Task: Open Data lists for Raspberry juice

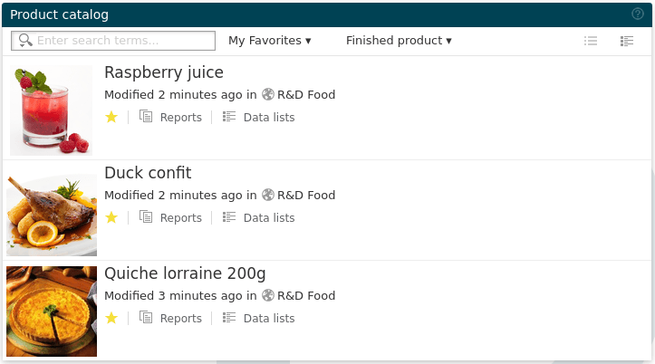Action: pos(268,117)
